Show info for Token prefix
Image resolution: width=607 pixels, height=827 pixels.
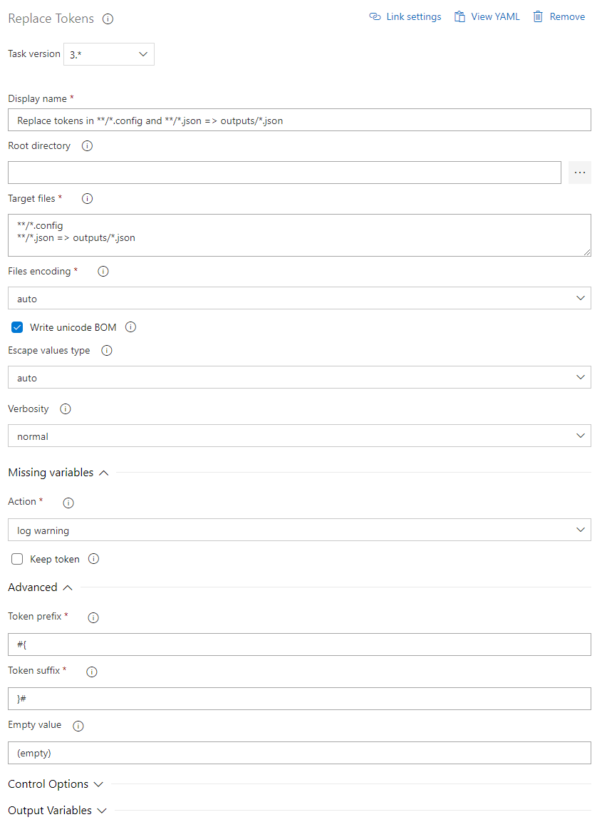coord(93,617)
